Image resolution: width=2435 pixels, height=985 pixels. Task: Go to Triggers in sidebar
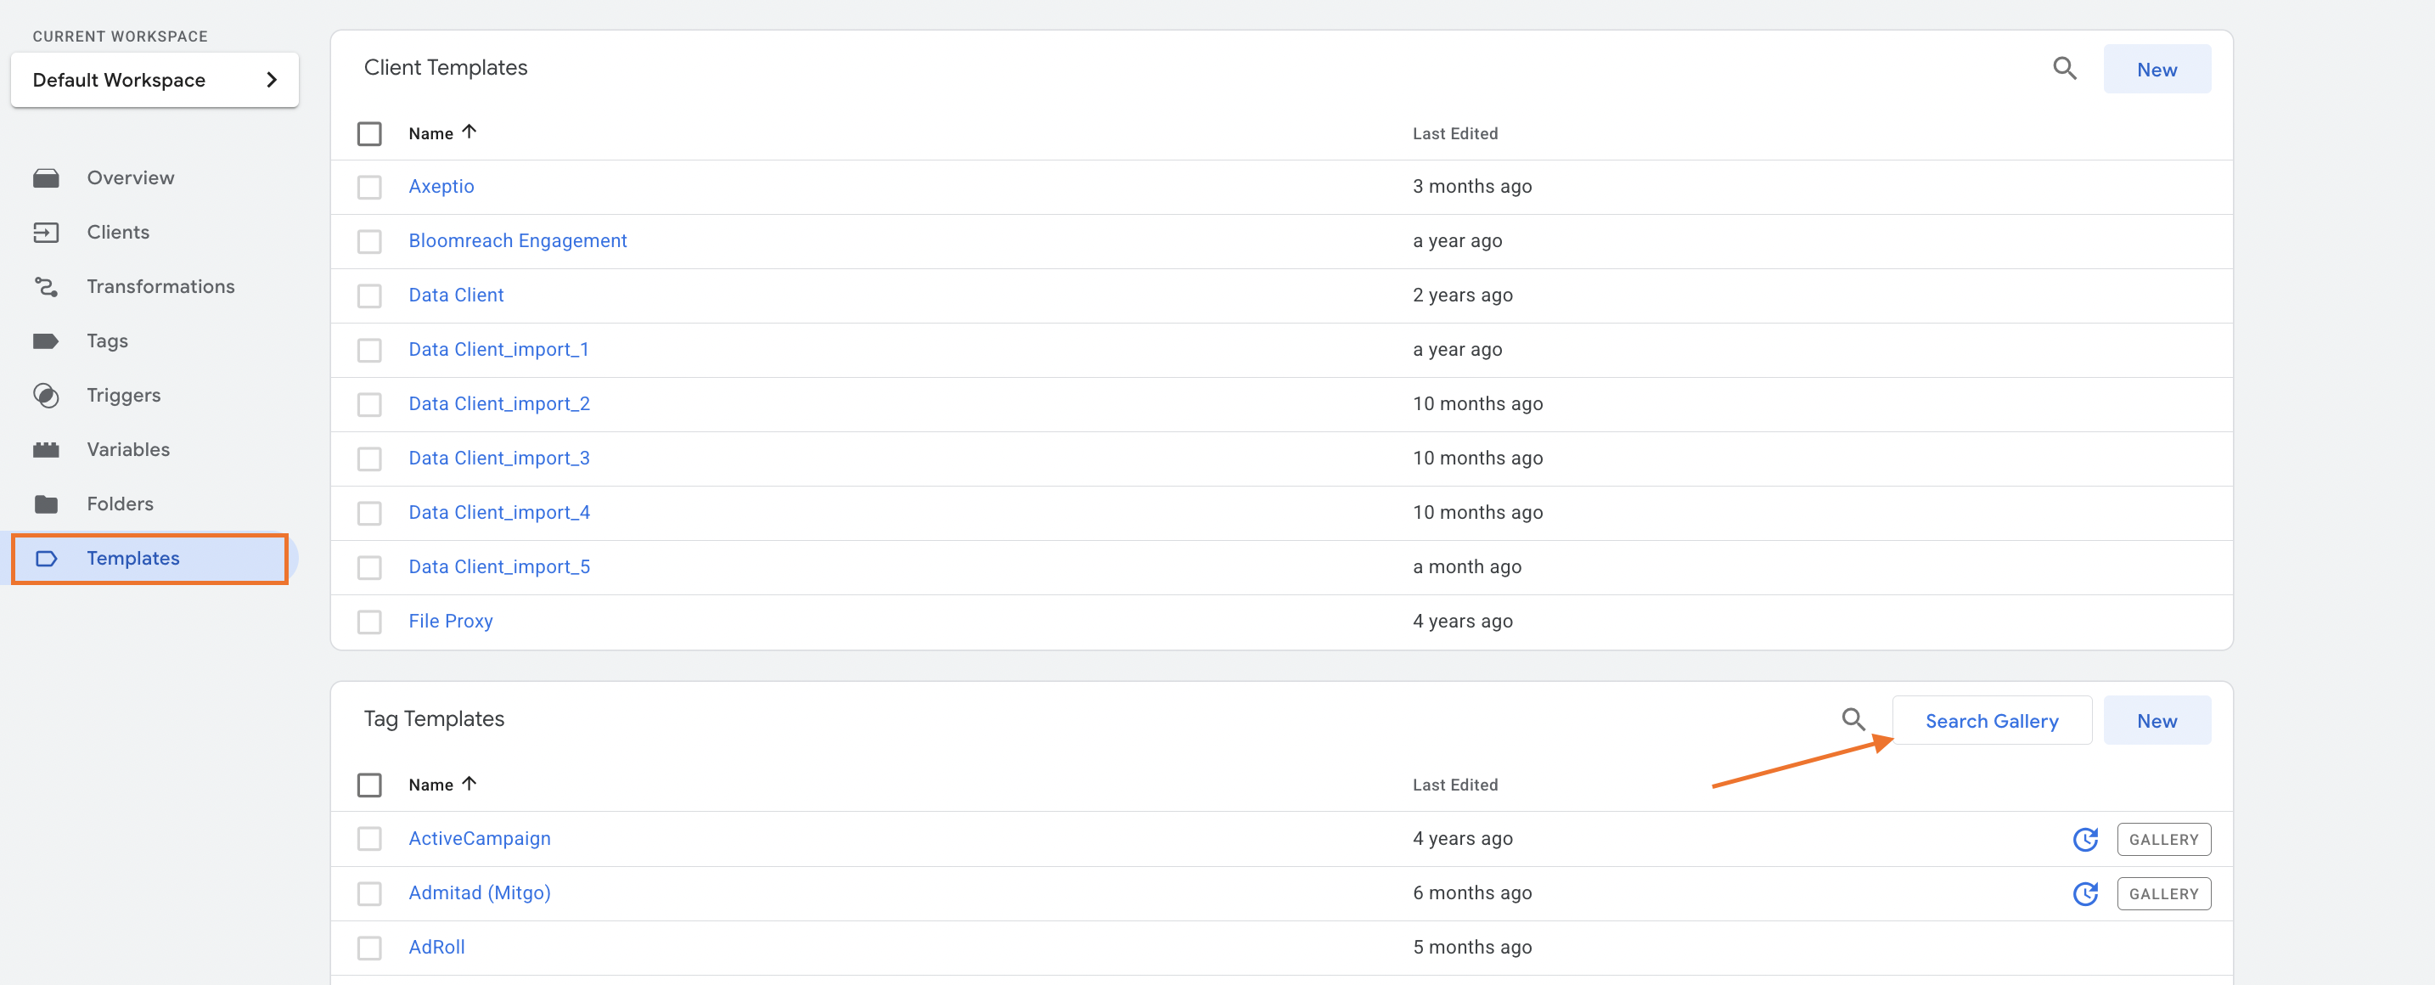(124, 395)
